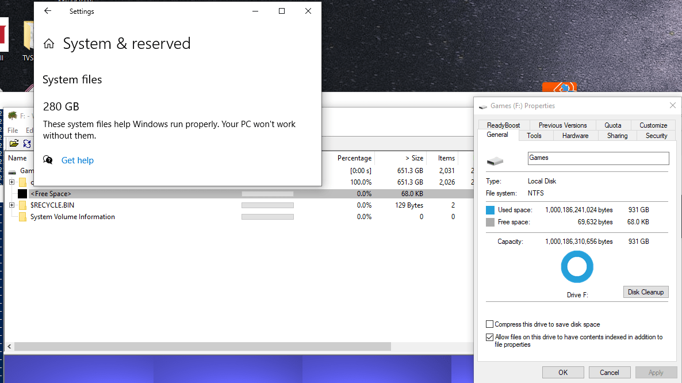Screen dimensions: 682x383
Task: Switch to the Hardware tab
Action: [x=575, y=135]
